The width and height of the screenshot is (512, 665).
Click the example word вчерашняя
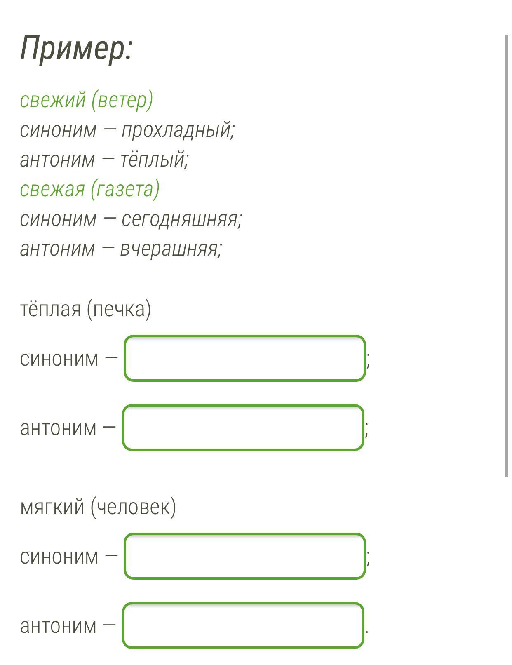click(x=170, y=249)
